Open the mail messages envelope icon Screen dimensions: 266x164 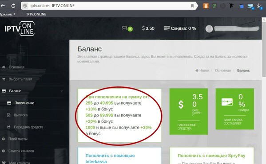click(124, 28)
